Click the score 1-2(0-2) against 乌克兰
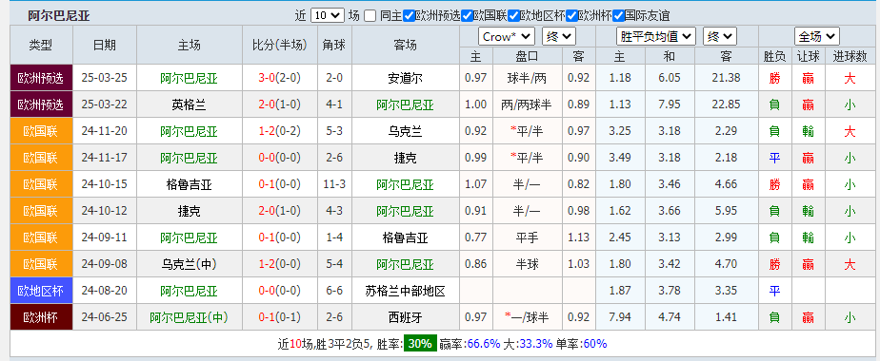 [279, 131]
